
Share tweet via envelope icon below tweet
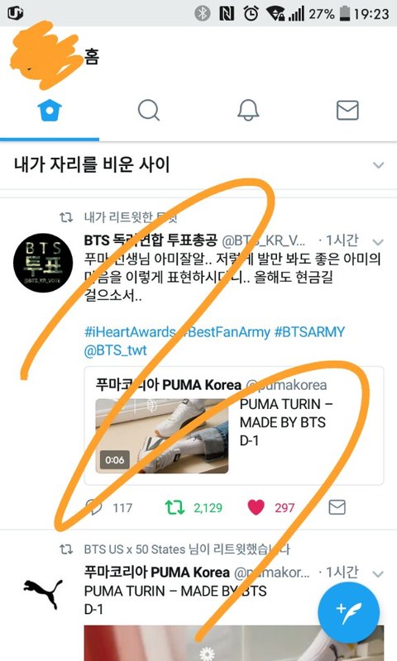(337, 507)
